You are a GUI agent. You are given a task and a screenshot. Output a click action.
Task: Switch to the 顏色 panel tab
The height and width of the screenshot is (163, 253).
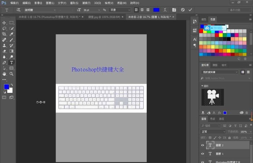(205, 19)
